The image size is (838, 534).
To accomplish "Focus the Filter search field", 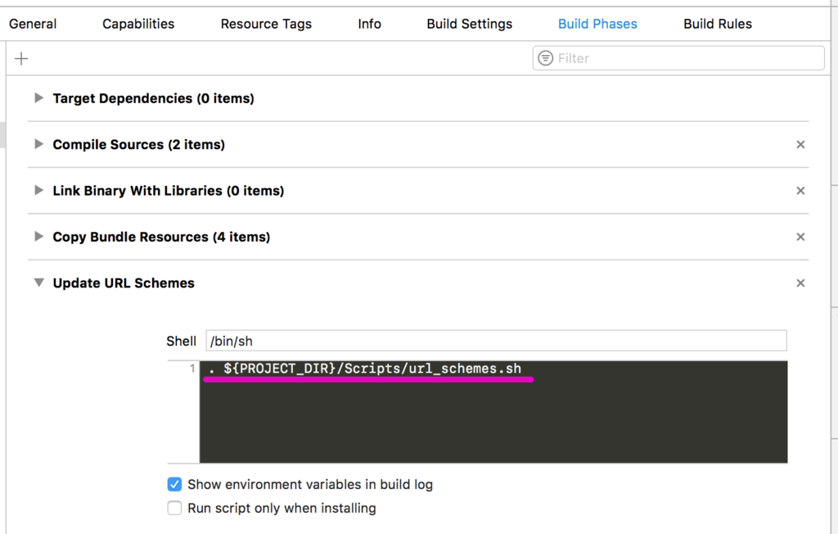I will pos(678,58).
